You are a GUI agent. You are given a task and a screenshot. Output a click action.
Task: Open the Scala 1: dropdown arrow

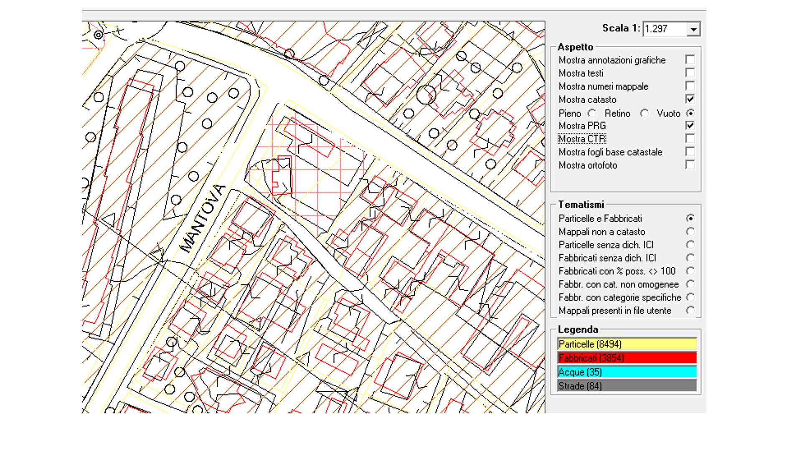[x=693, y=29]
